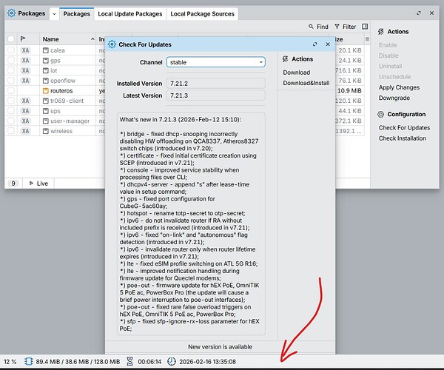Click the Downgrade action

pyautogui.click(x=394, y=98)
